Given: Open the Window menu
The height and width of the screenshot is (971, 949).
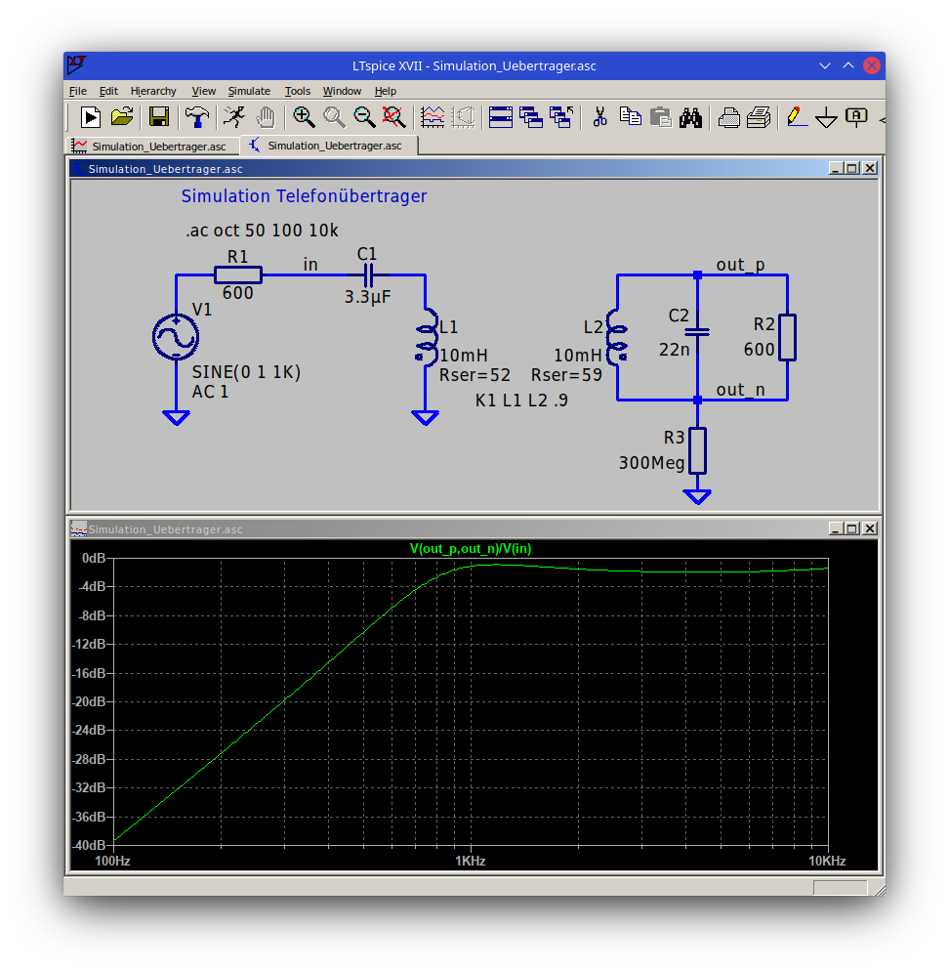Looking at the screenshot, I should tap(342, 91).
